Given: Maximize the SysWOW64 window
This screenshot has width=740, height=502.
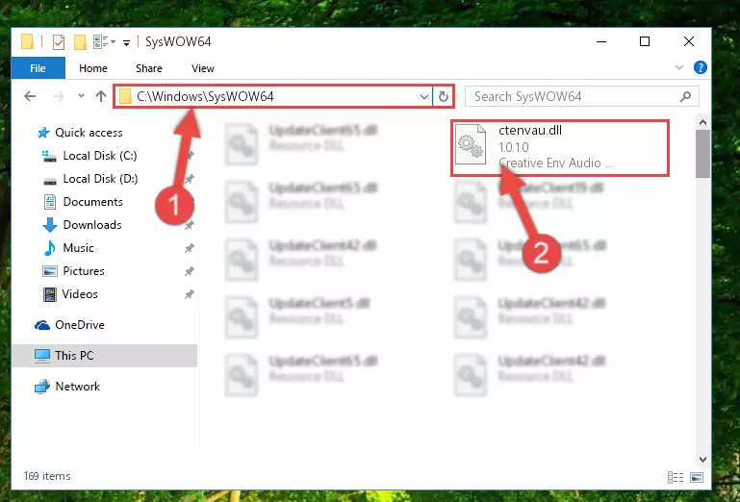Looking at the screenshot, I should tap(645, 41).
